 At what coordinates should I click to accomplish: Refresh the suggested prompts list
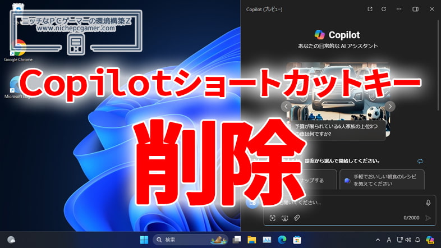(x=420, y=161)
